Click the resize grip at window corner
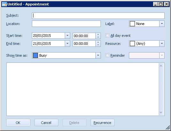The width and height of the screenshot is (171, 131). 167,127
